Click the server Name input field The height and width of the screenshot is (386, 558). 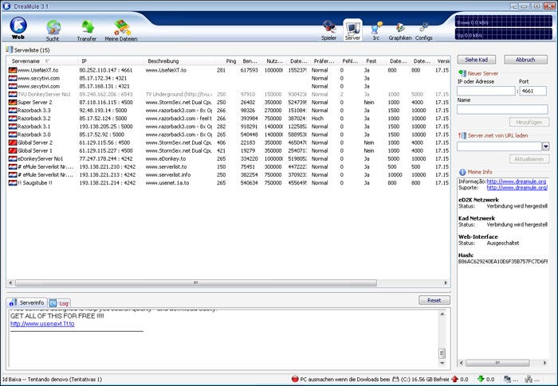[502, 110]
